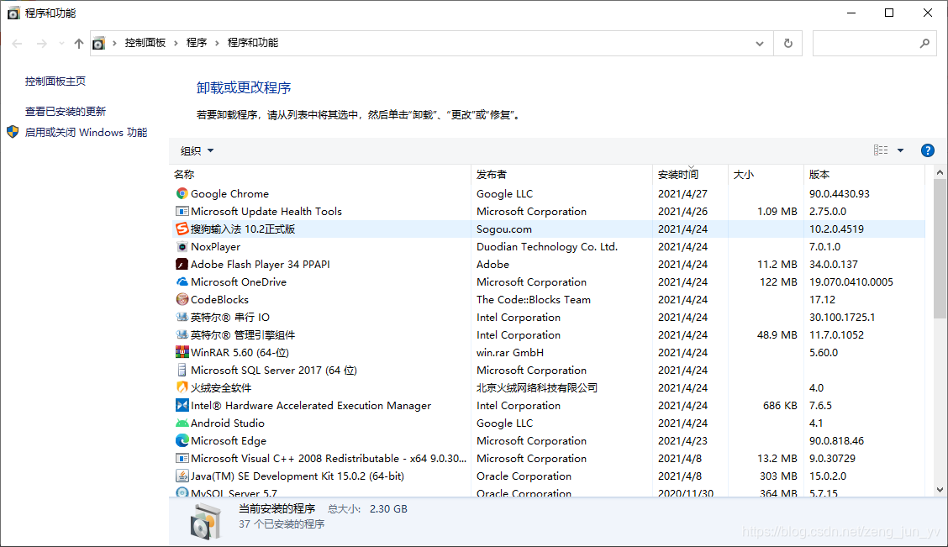Viewport: 948px width, 547px height.
Task: Click the Android Studio icon
Action: pyautogui.click(x=182, y=423)
